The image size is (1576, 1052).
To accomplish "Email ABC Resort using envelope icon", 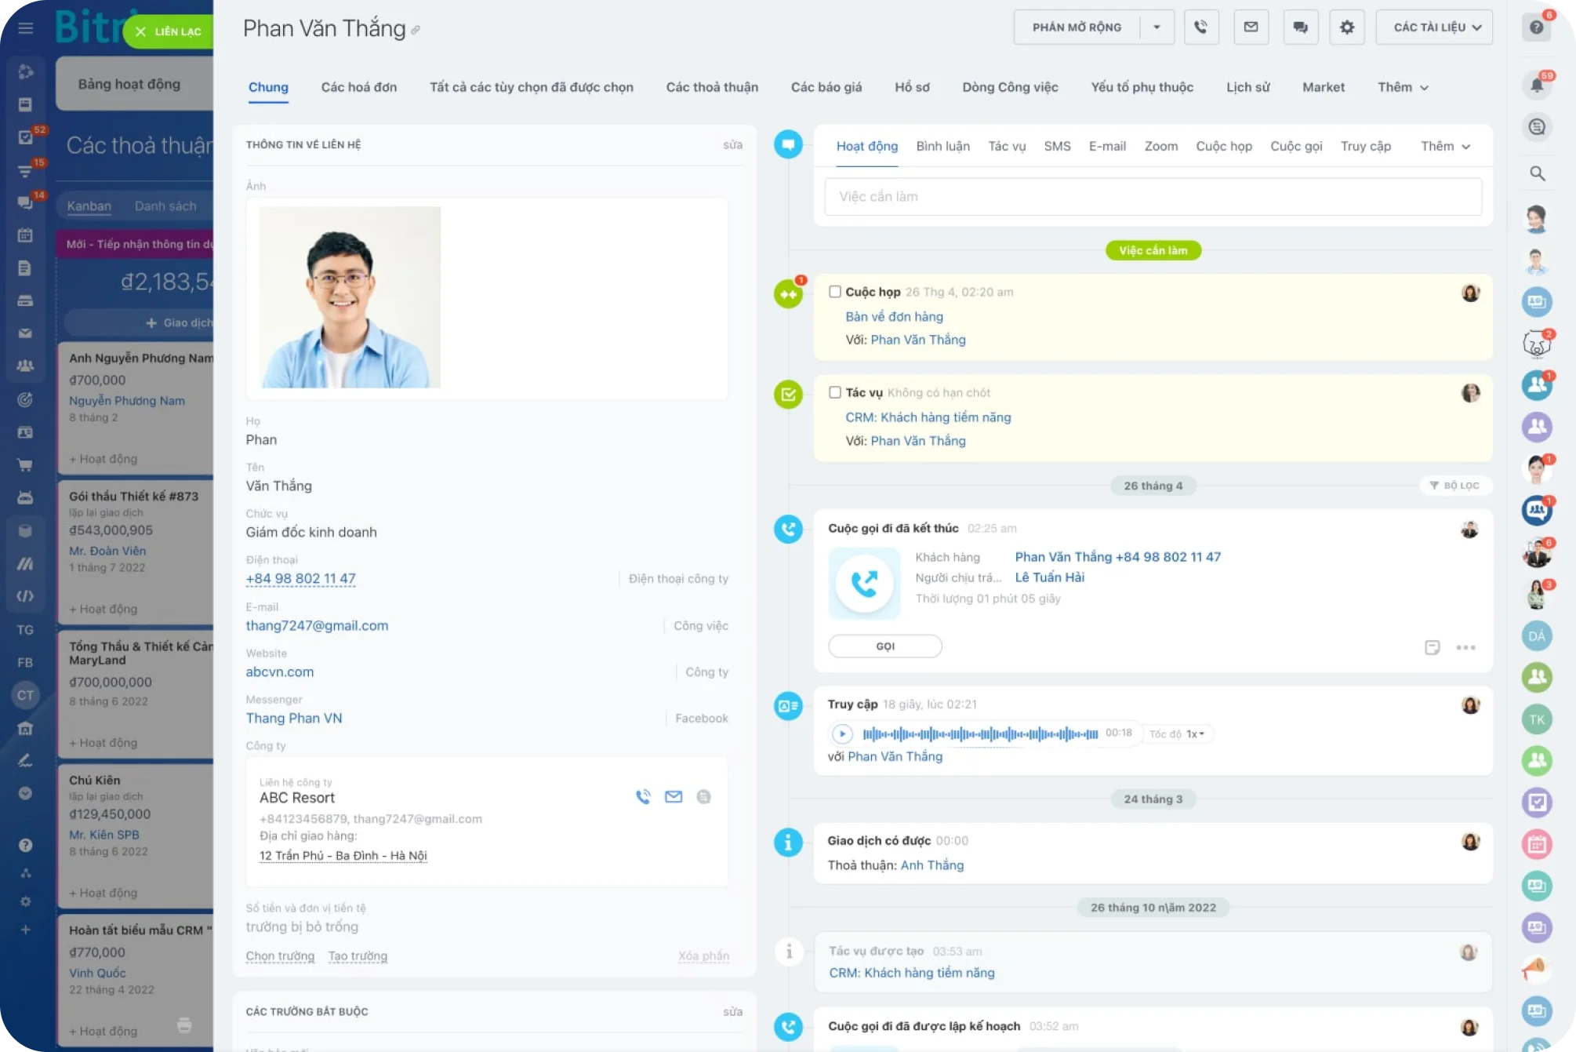I will point(673,797).
